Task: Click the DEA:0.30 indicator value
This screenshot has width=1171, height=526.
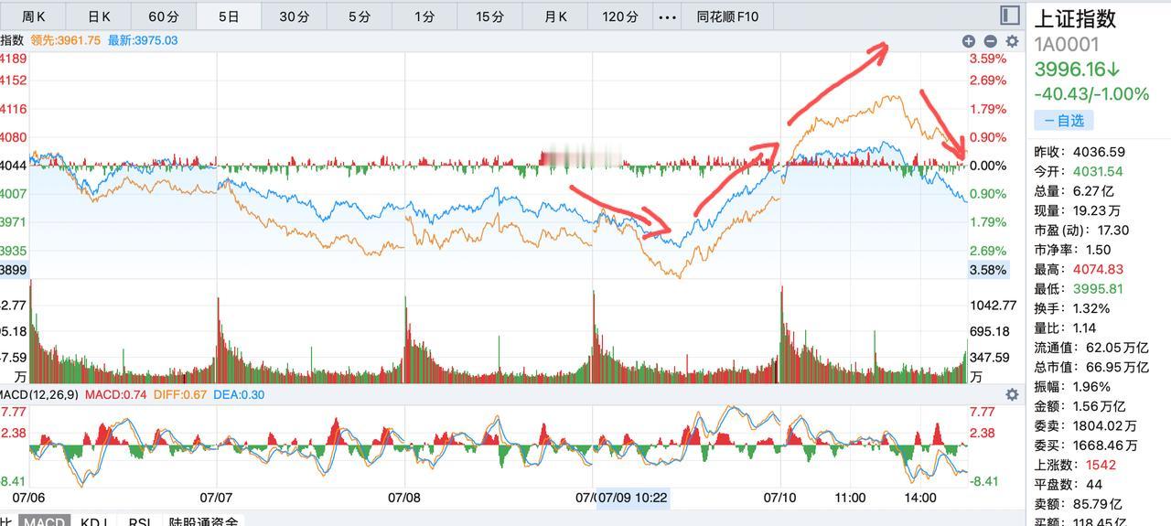Action: coord(241,394)
